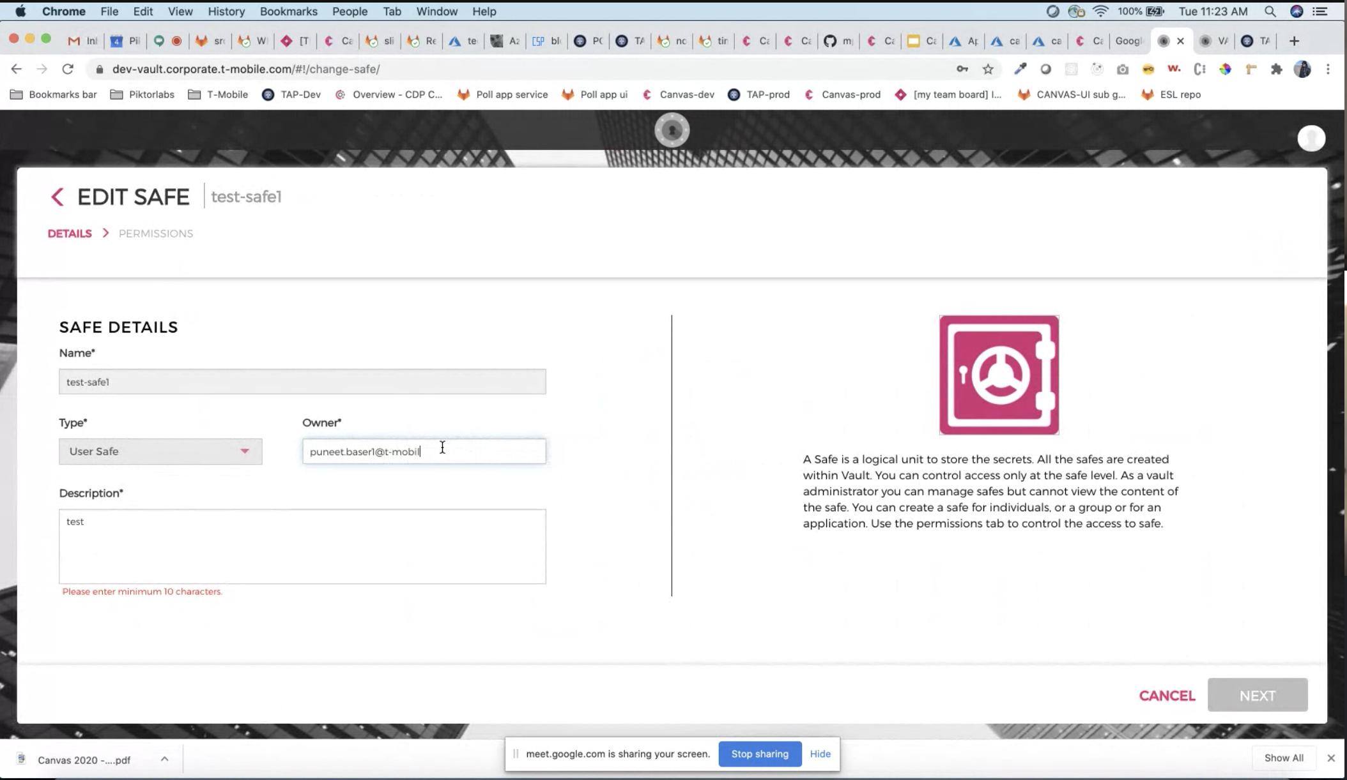The height and width of the screenshot is (780, 1347).
Task: Open the History menu
Action: (226, 11)
